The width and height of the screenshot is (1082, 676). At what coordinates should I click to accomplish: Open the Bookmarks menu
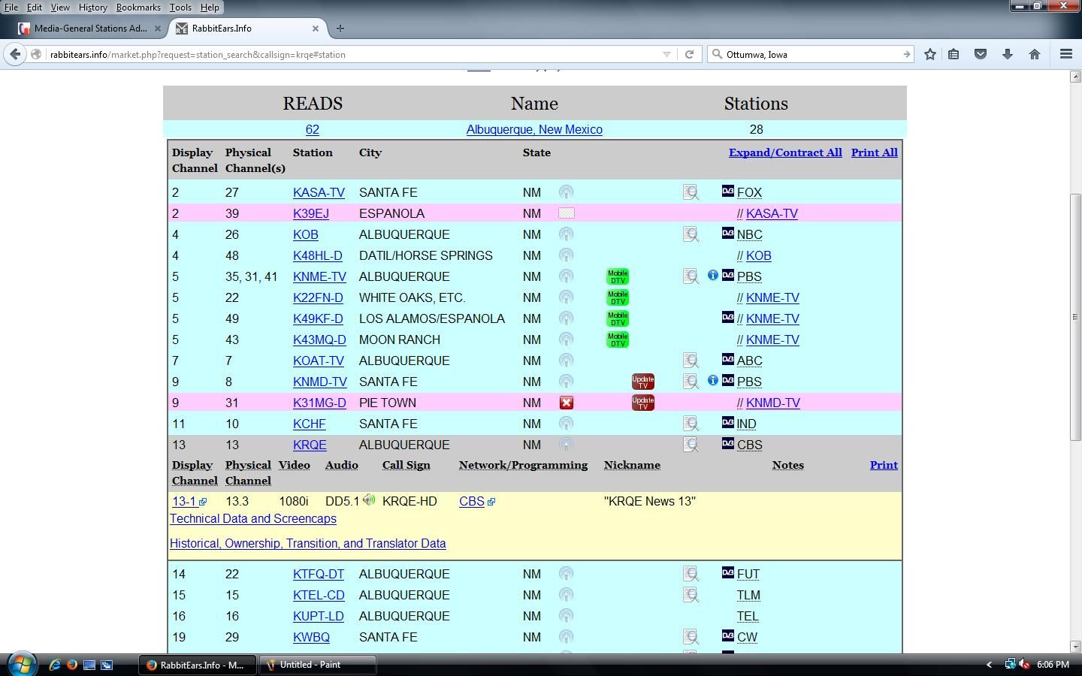(138, 7)
